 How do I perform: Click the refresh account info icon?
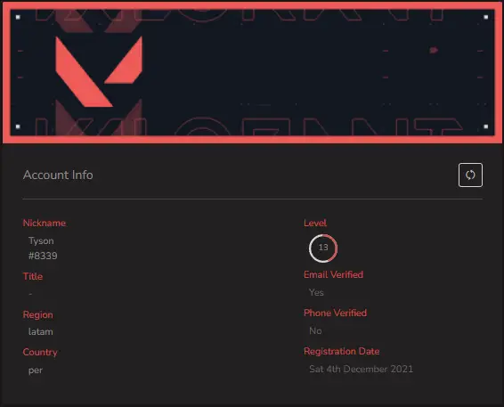click(470, 175)
